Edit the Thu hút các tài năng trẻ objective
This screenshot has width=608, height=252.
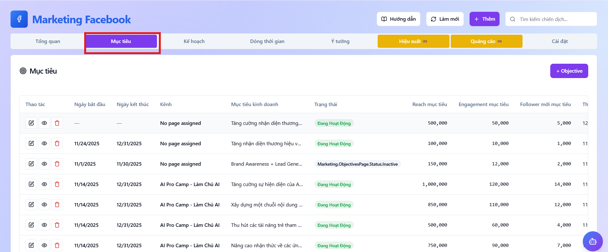click(x=31, y=225)
